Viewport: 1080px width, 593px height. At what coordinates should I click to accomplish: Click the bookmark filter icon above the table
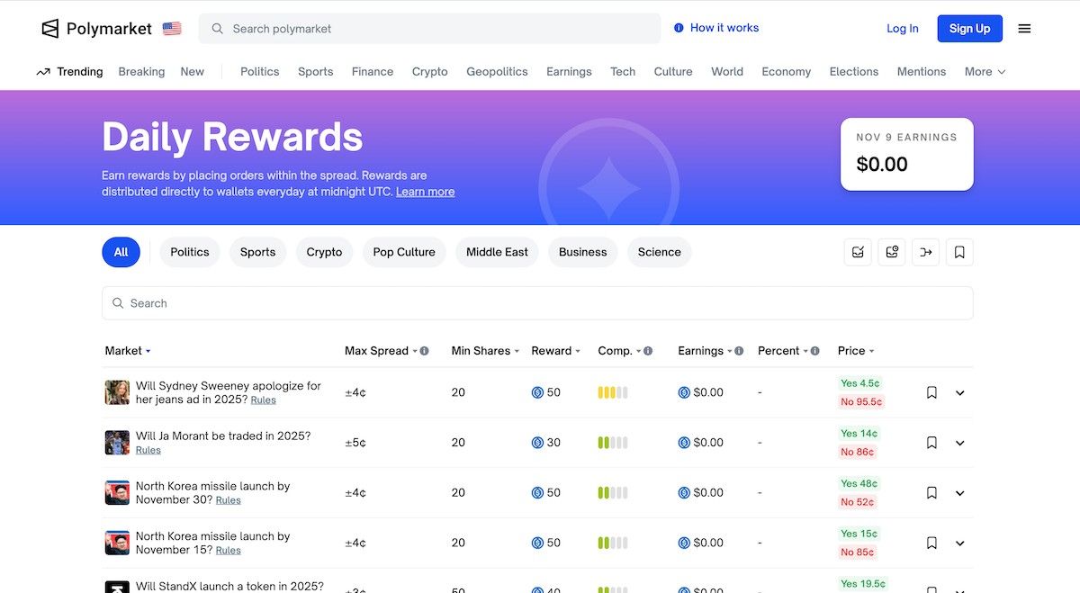tap(959, 252)
